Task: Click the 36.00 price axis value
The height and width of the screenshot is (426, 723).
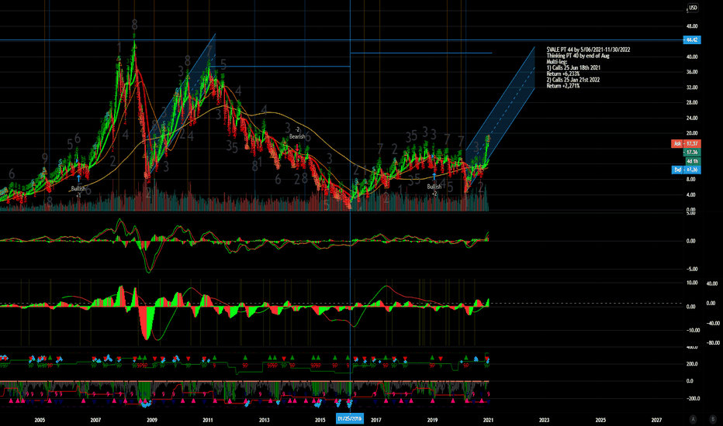Action: pyautogui.click(x=692, y=72)
